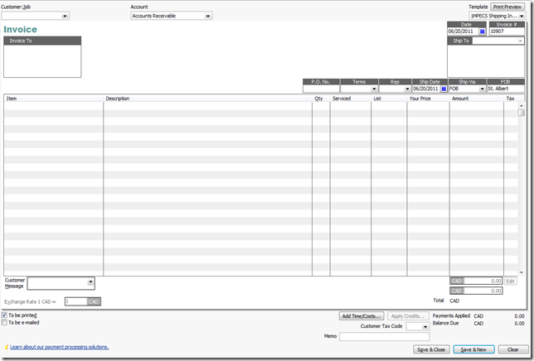Screen dimensions: 534x361
Task: Click the Serviced column header
Action: point(351,99)
